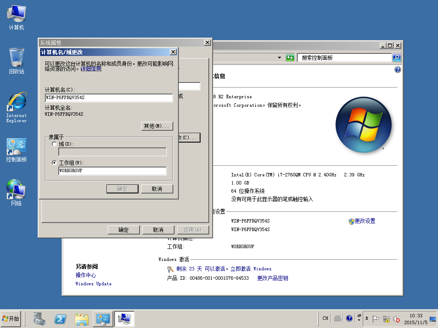Click the WORKGROUP workgroup field
Viewport: 438px width, 328px height.
click(x=112, y=171)
